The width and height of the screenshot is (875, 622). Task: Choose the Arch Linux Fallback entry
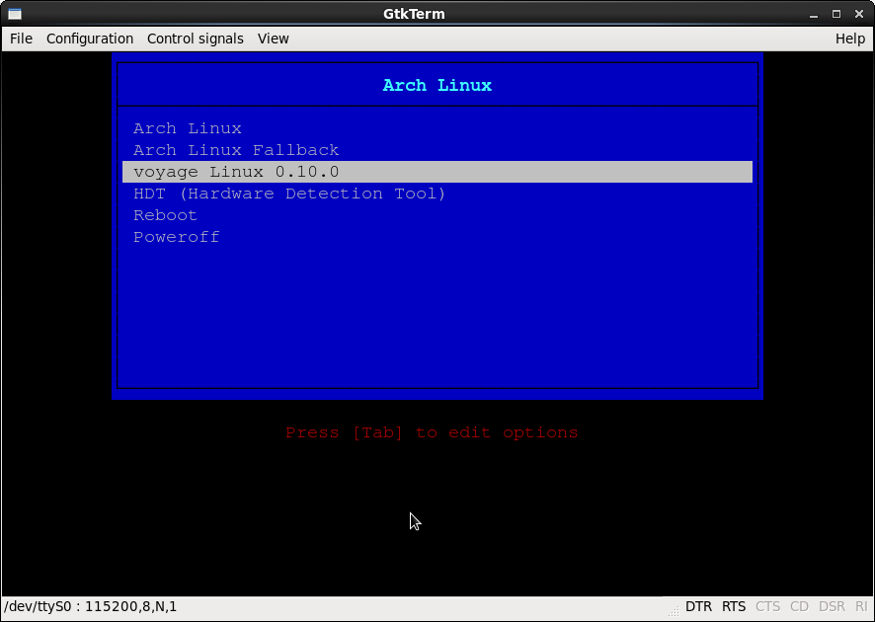pos(236,150)
